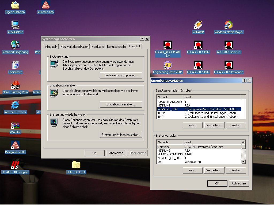This screenshot has height=205, width=274.
Task: Click the help button in Umgebungsvariablen title bar
Action: point(244,81)
